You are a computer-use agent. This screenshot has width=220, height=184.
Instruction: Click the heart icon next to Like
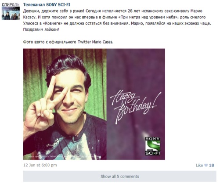pyautogui.click(x=206, y=165)
